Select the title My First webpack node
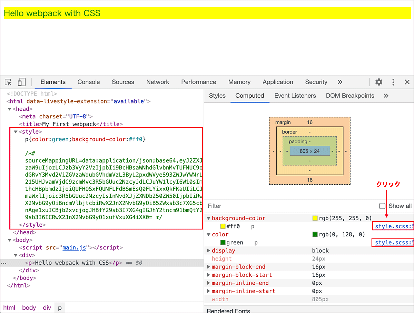This screenshot has height=313, width=414. coord(71,124)
